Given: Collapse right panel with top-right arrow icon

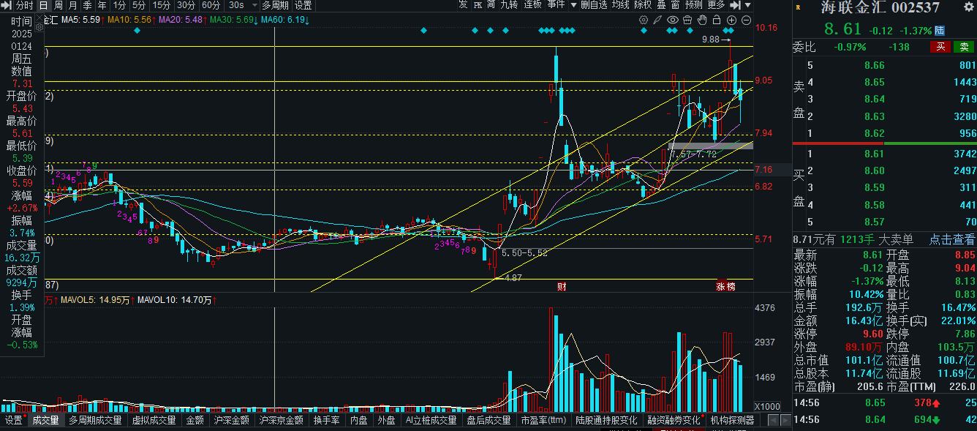Looking at the screenshot, I should coord(736,5).
